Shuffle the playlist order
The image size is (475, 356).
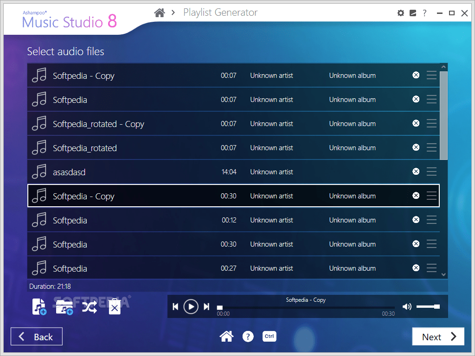90,306
